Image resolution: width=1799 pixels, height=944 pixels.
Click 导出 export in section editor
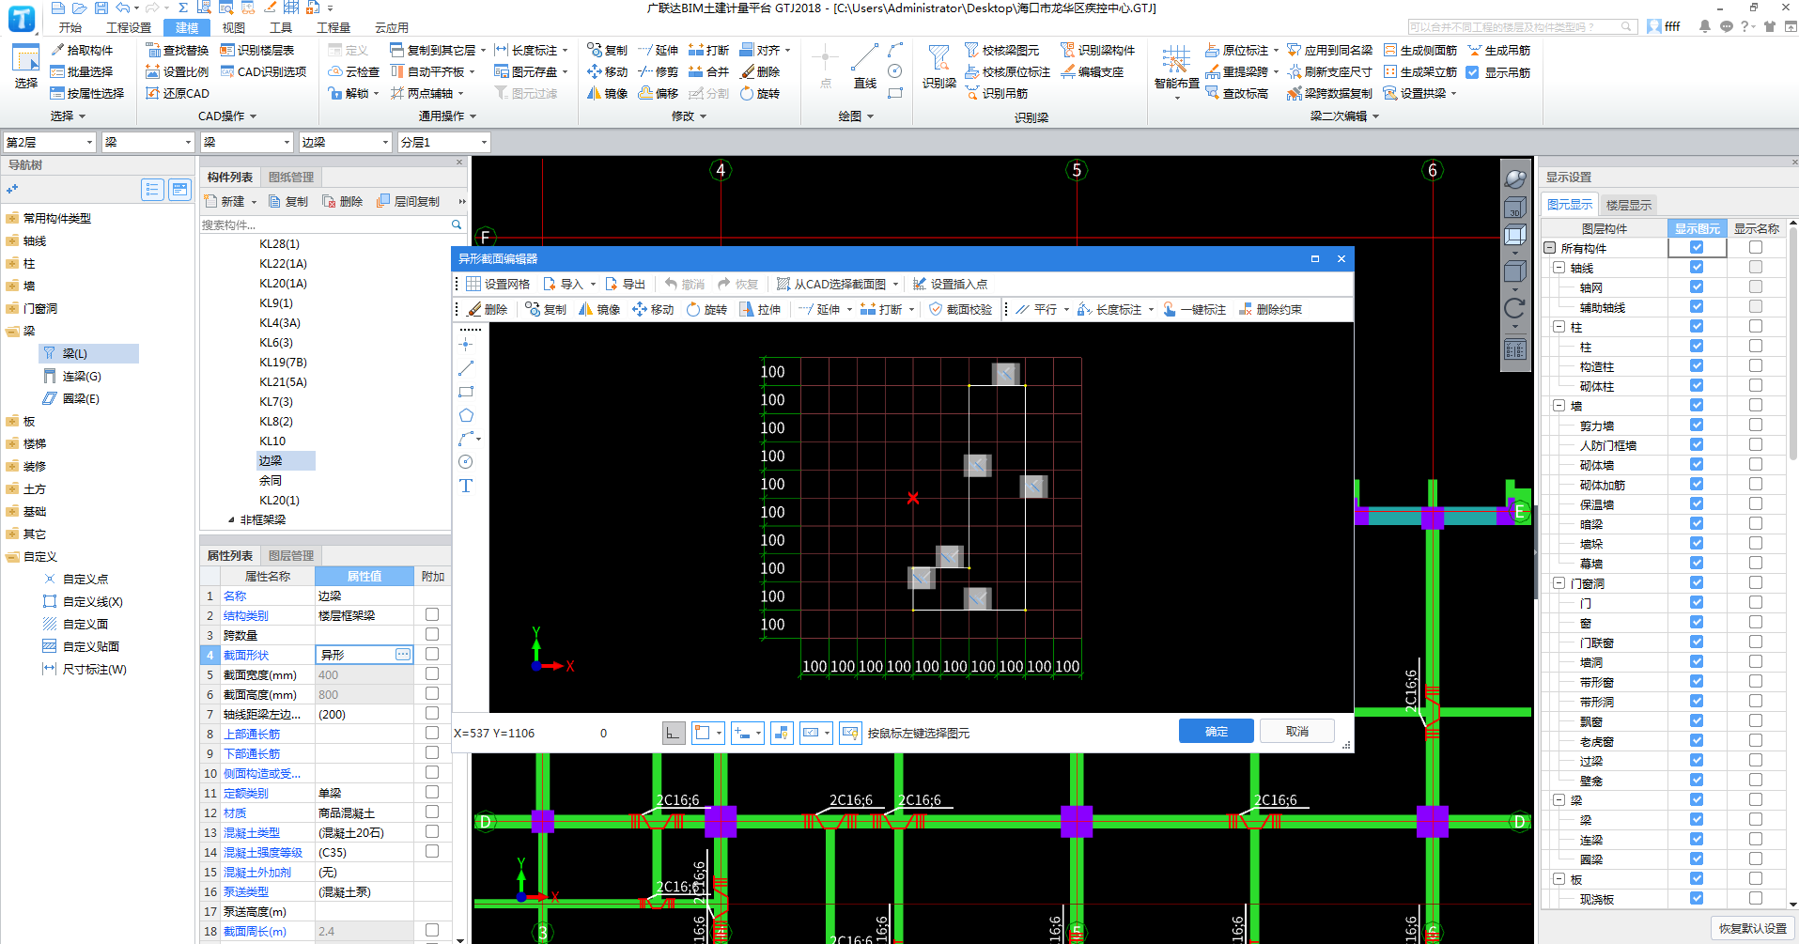[625, 284]
